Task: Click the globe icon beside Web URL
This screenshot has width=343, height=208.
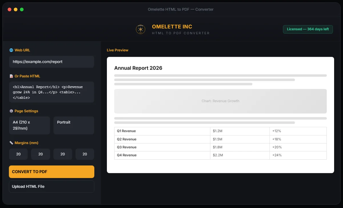Action: tap(11, 50)
